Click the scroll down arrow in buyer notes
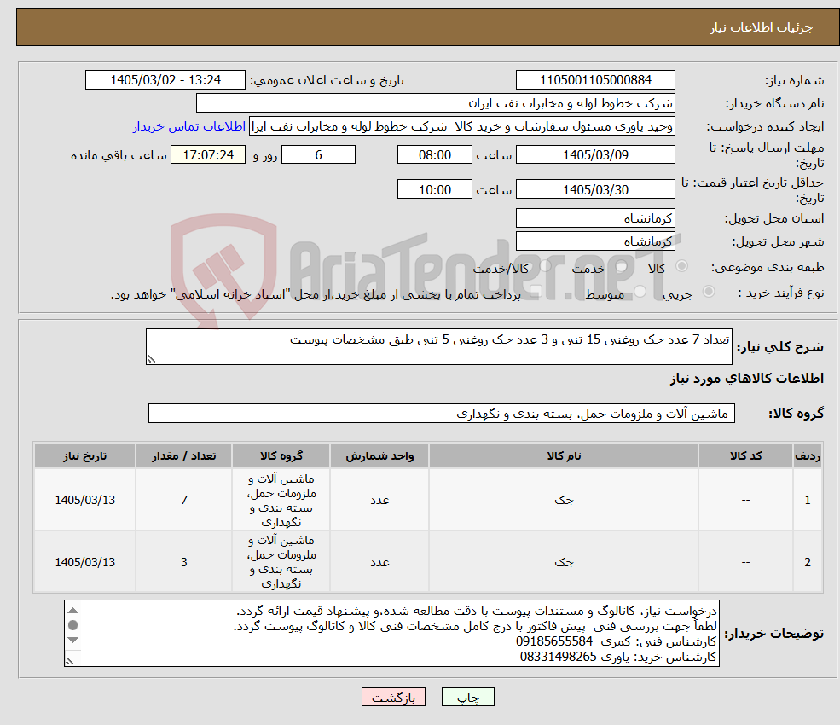The width and height of the screenshot is (840, 725). [x=73, y=641]
